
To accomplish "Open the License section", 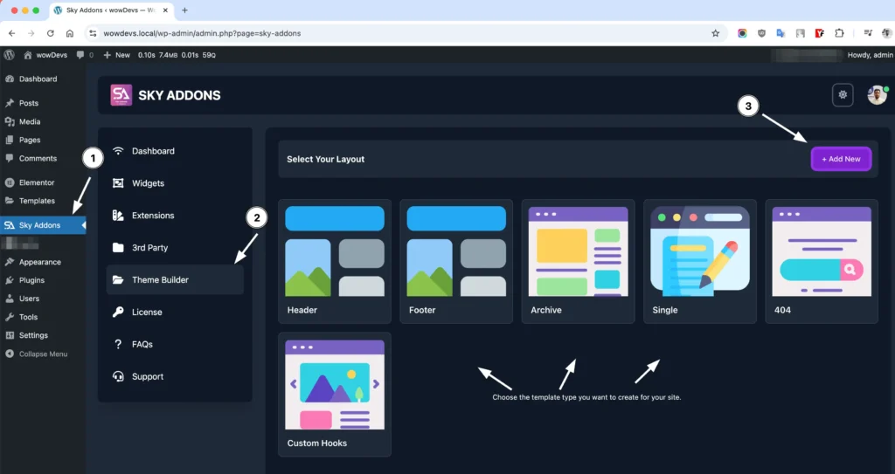I will coord(175,312).
